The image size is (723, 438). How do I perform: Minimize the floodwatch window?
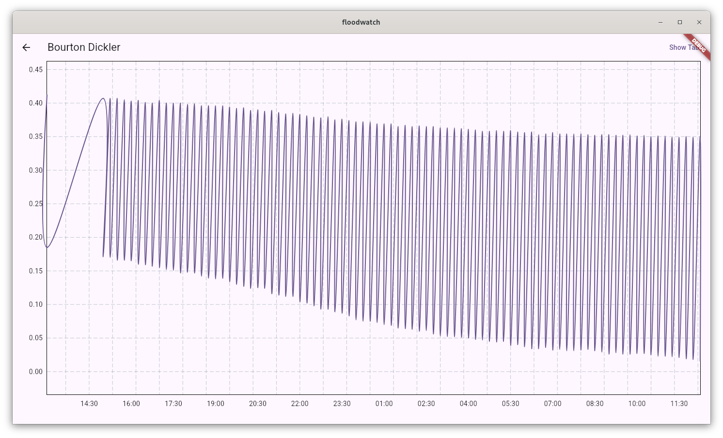660,22
